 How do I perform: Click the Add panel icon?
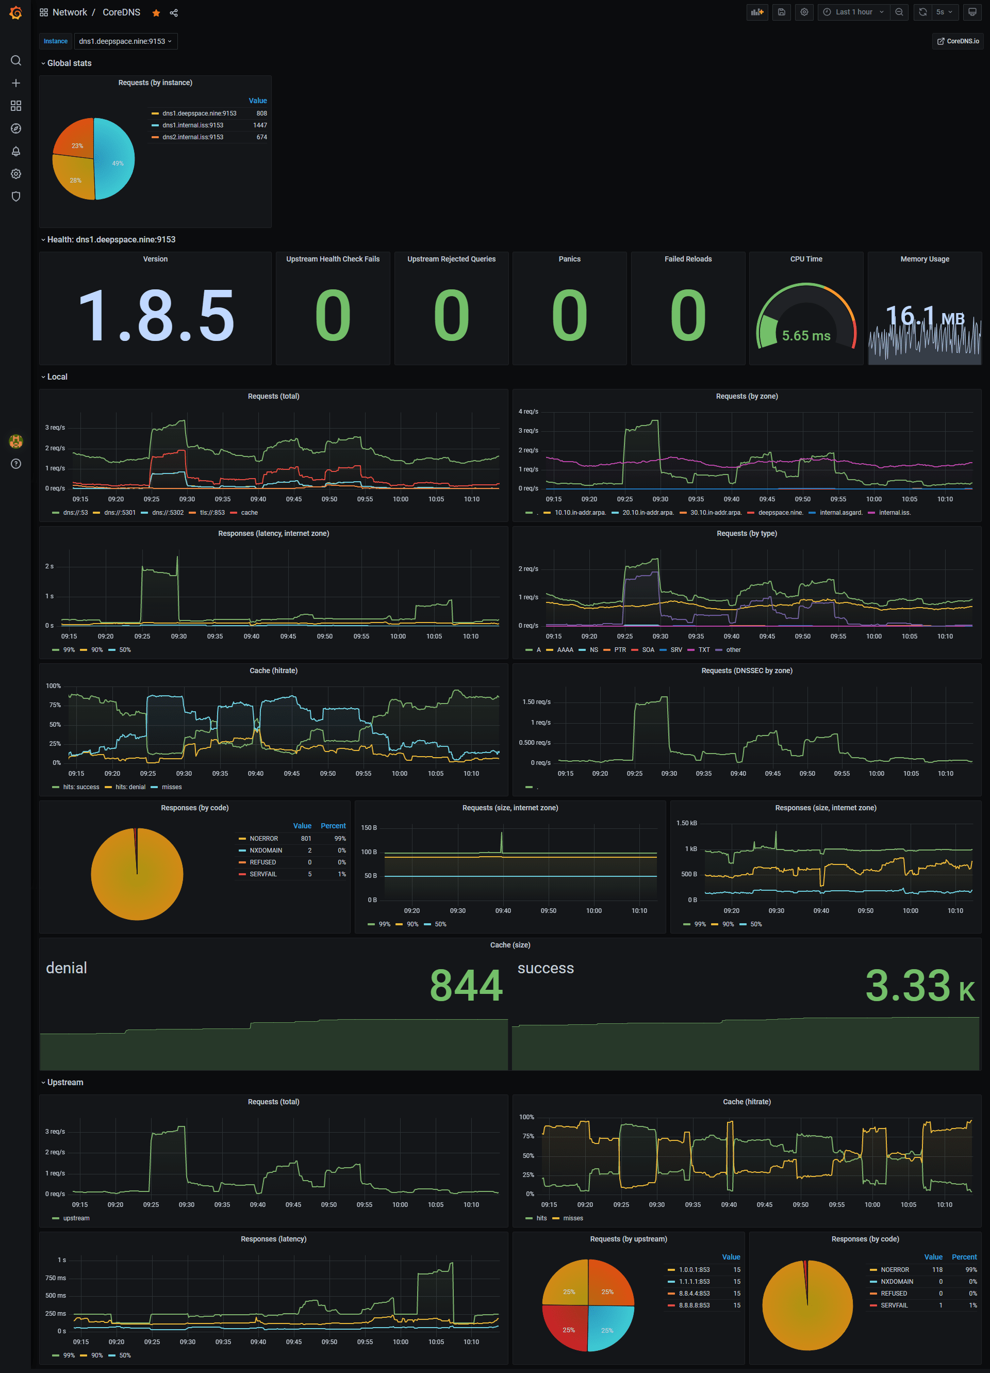[757, 12]
